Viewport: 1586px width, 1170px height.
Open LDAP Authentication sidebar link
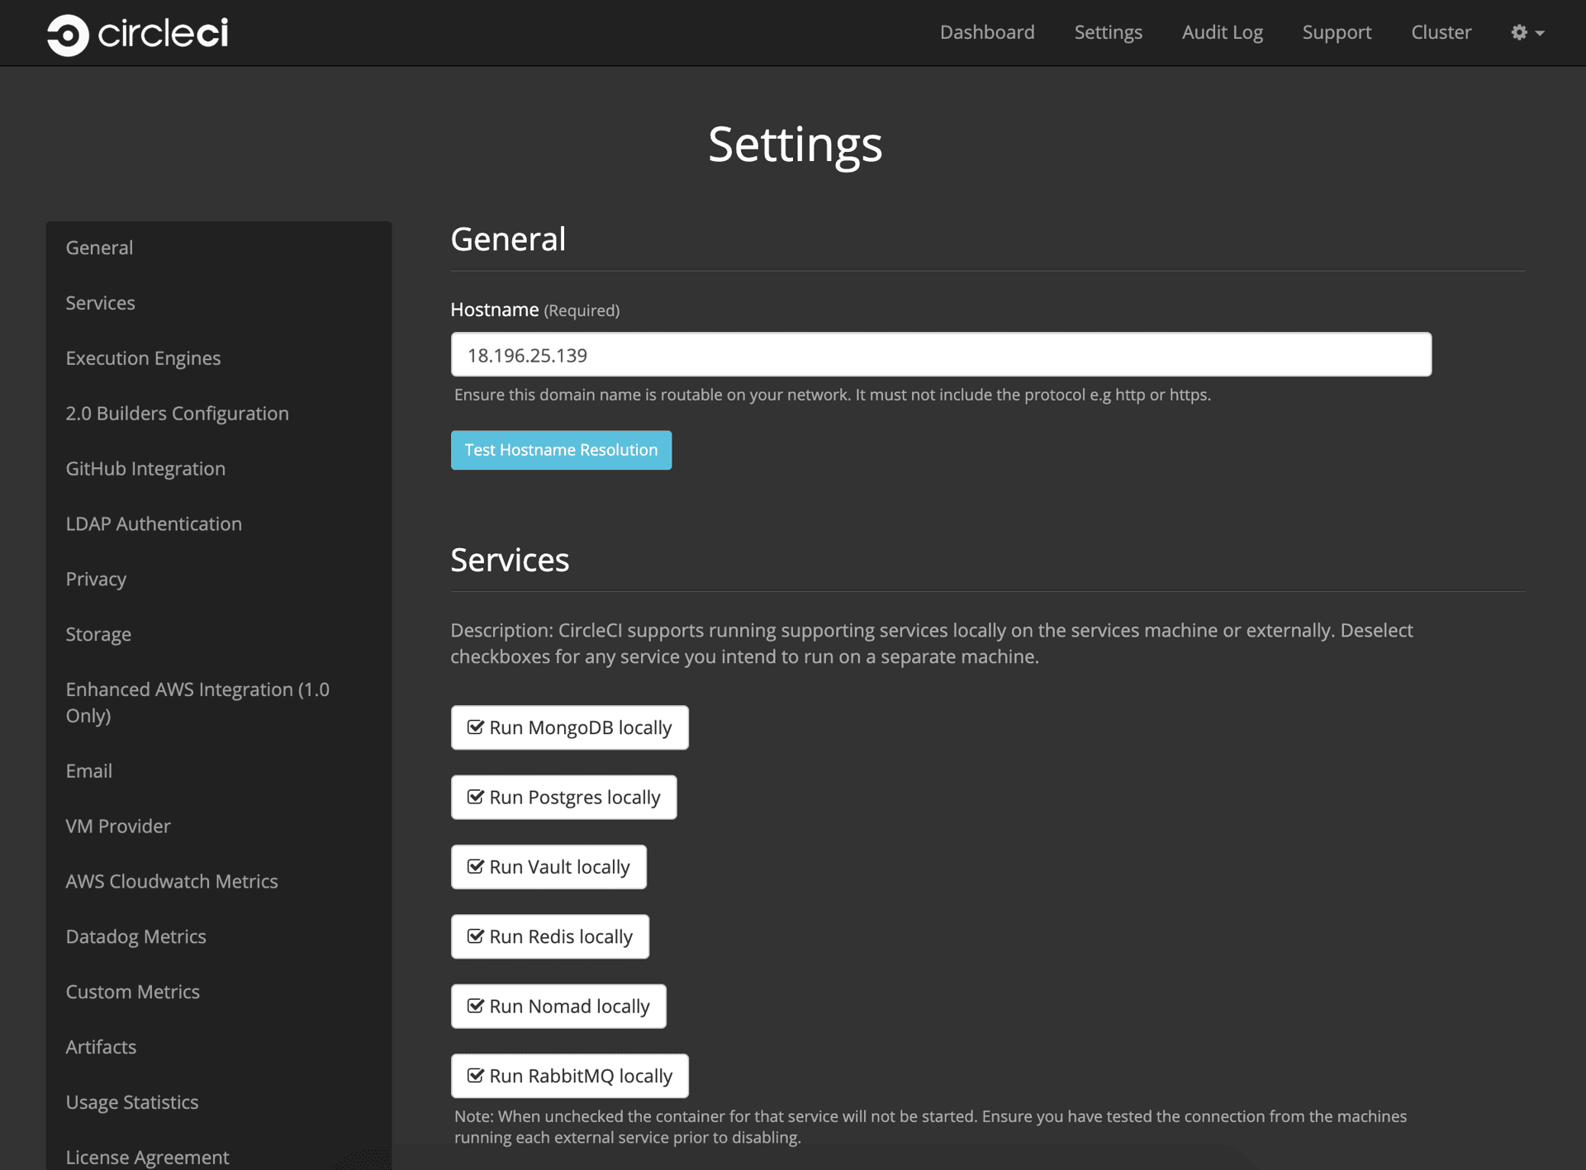pyautogui.click(x=154, y=524)
